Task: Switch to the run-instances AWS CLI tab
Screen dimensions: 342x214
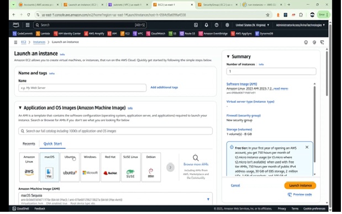Action: [x=262, y=4]
